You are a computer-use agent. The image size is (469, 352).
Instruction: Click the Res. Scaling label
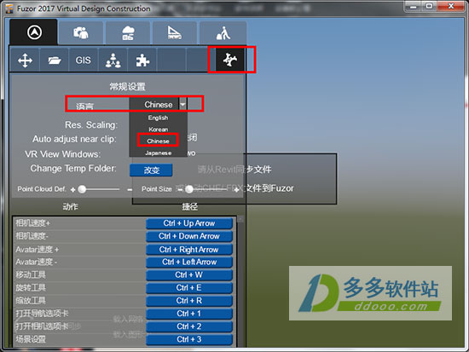(x=91, y=125)
